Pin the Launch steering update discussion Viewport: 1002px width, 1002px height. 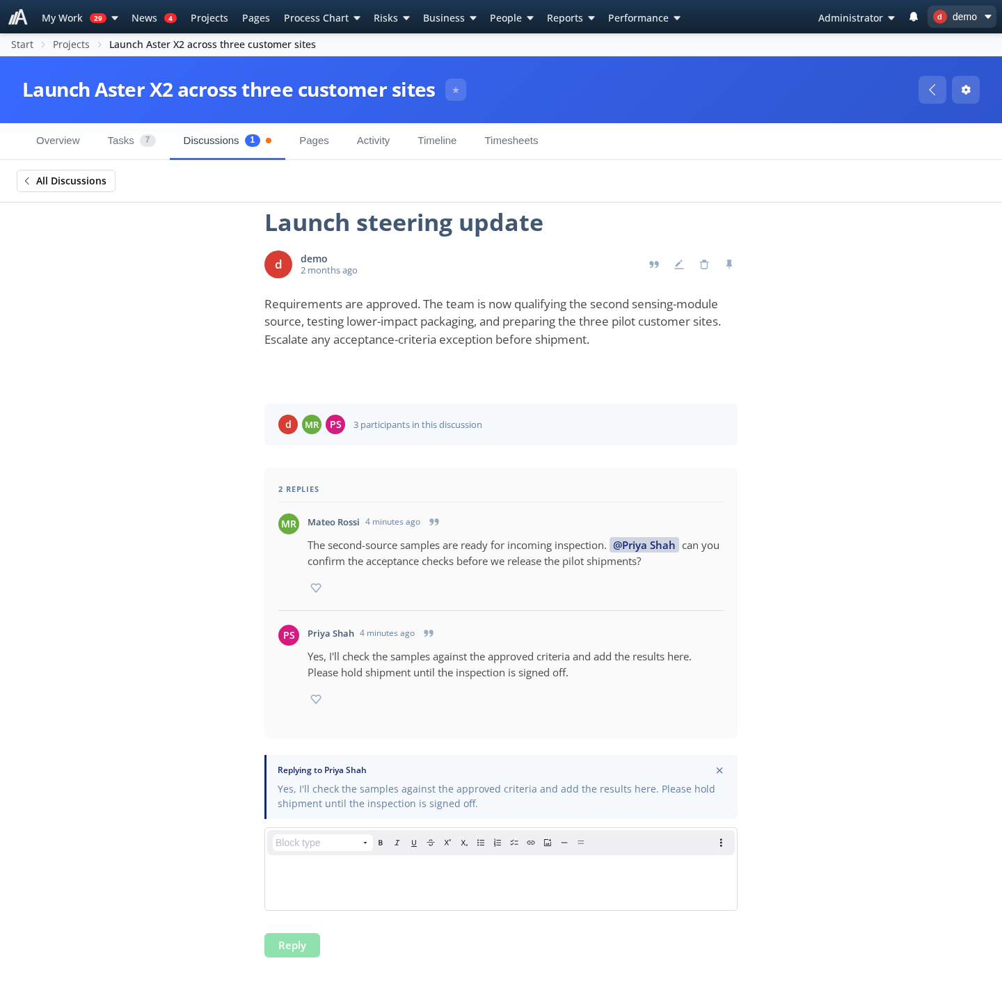[x=729, y=264]
